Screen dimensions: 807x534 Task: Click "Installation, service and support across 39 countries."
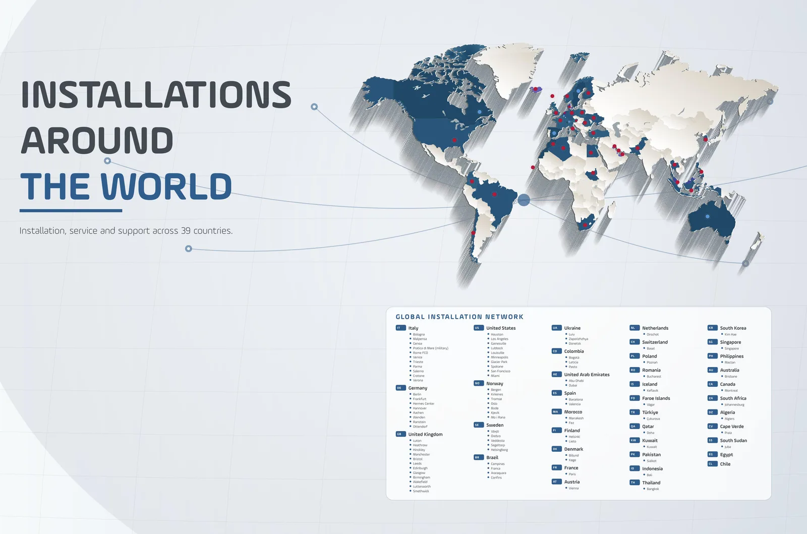126,231
